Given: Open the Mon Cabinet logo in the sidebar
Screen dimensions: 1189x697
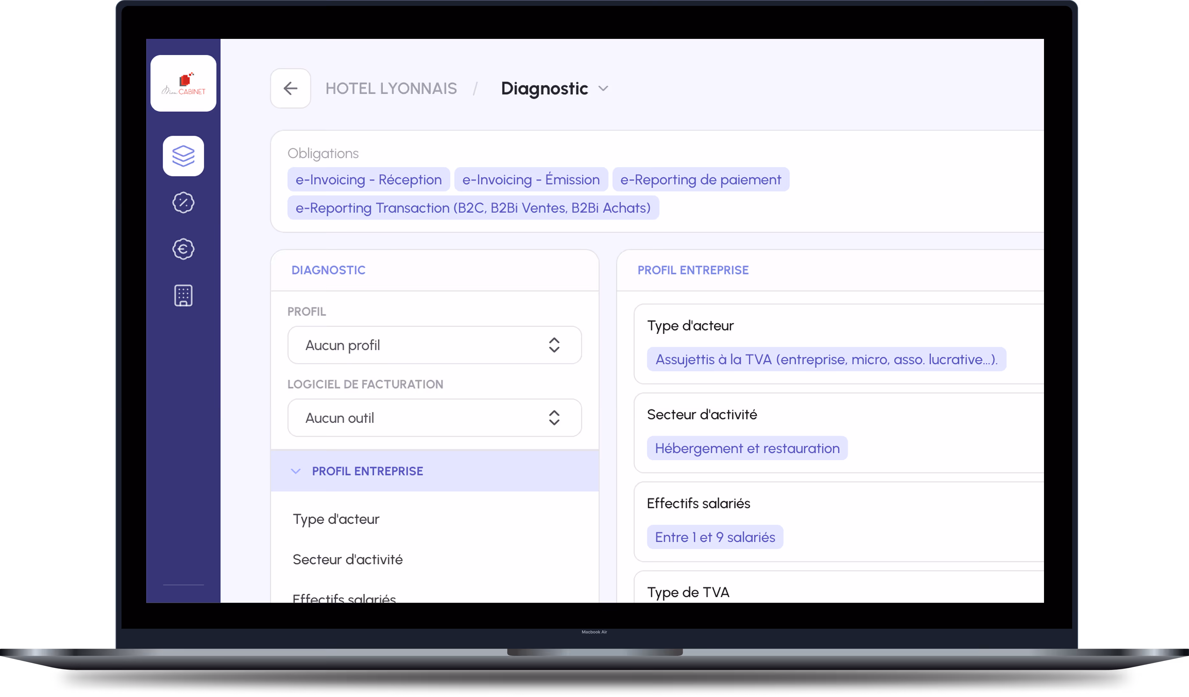Looking at the screenshot, I should click(183, 83).
